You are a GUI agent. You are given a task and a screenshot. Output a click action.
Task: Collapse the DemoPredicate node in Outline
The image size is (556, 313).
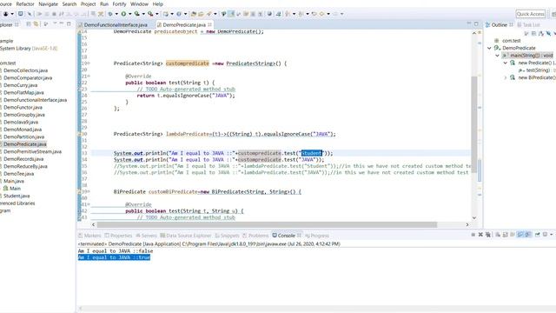(x=489, y=48)
